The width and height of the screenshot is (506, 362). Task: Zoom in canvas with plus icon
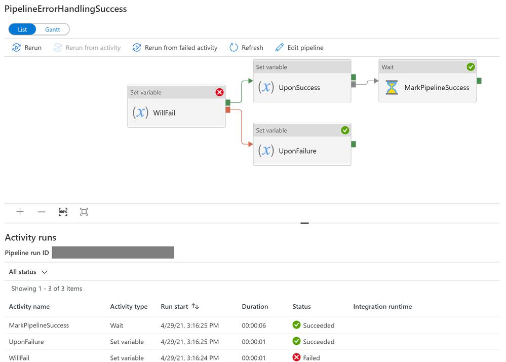pos(20,211)
